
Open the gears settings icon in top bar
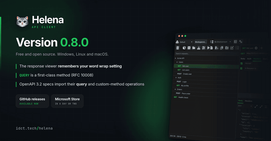point(241,42)
